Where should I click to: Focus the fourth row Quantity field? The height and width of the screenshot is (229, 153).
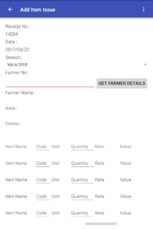click(x=82, y=196)
